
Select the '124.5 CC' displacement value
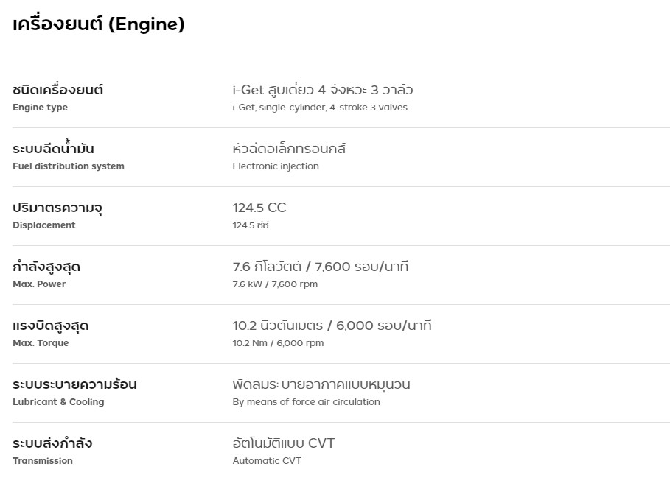259,208
